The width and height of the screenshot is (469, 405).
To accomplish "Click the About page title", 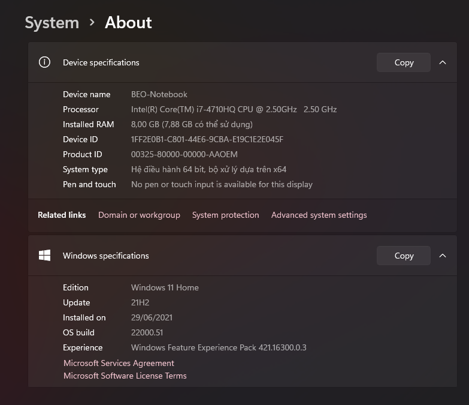I will click(128, 23).
